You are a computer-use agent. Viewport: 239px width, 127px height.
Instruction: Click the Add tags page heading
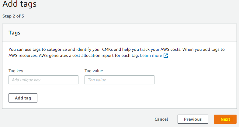[x=19, y=4]
